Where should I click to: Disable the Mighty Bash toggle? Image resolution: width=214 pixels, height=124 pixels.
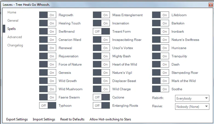tap(101, 56)
